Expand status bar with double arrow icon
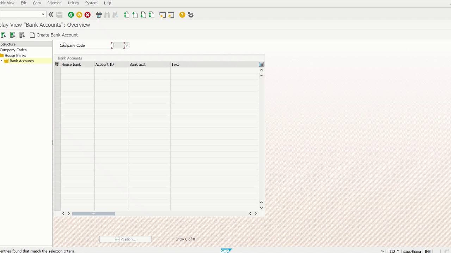 382,251
